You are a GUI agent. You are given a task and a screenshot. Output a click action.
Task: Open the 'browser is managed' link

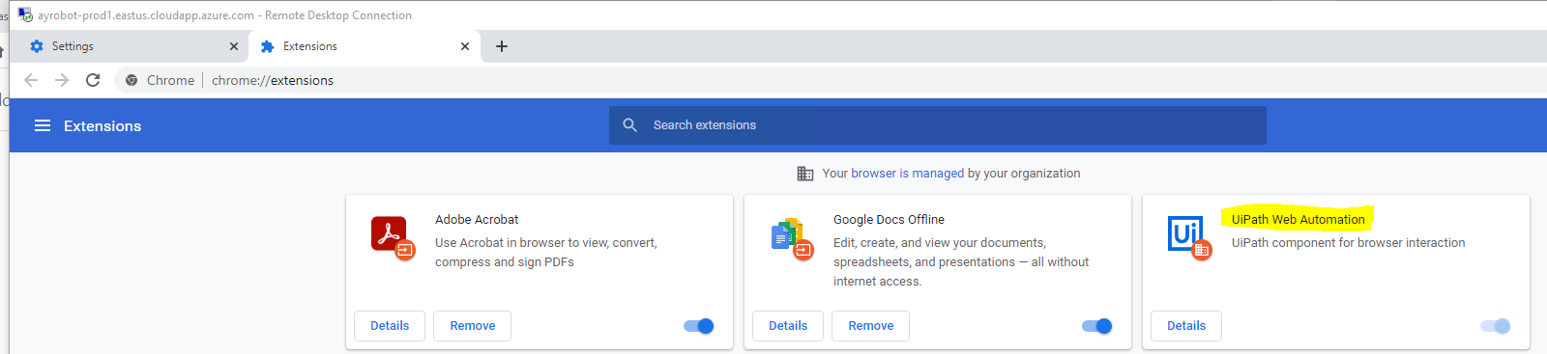point(907,174)
